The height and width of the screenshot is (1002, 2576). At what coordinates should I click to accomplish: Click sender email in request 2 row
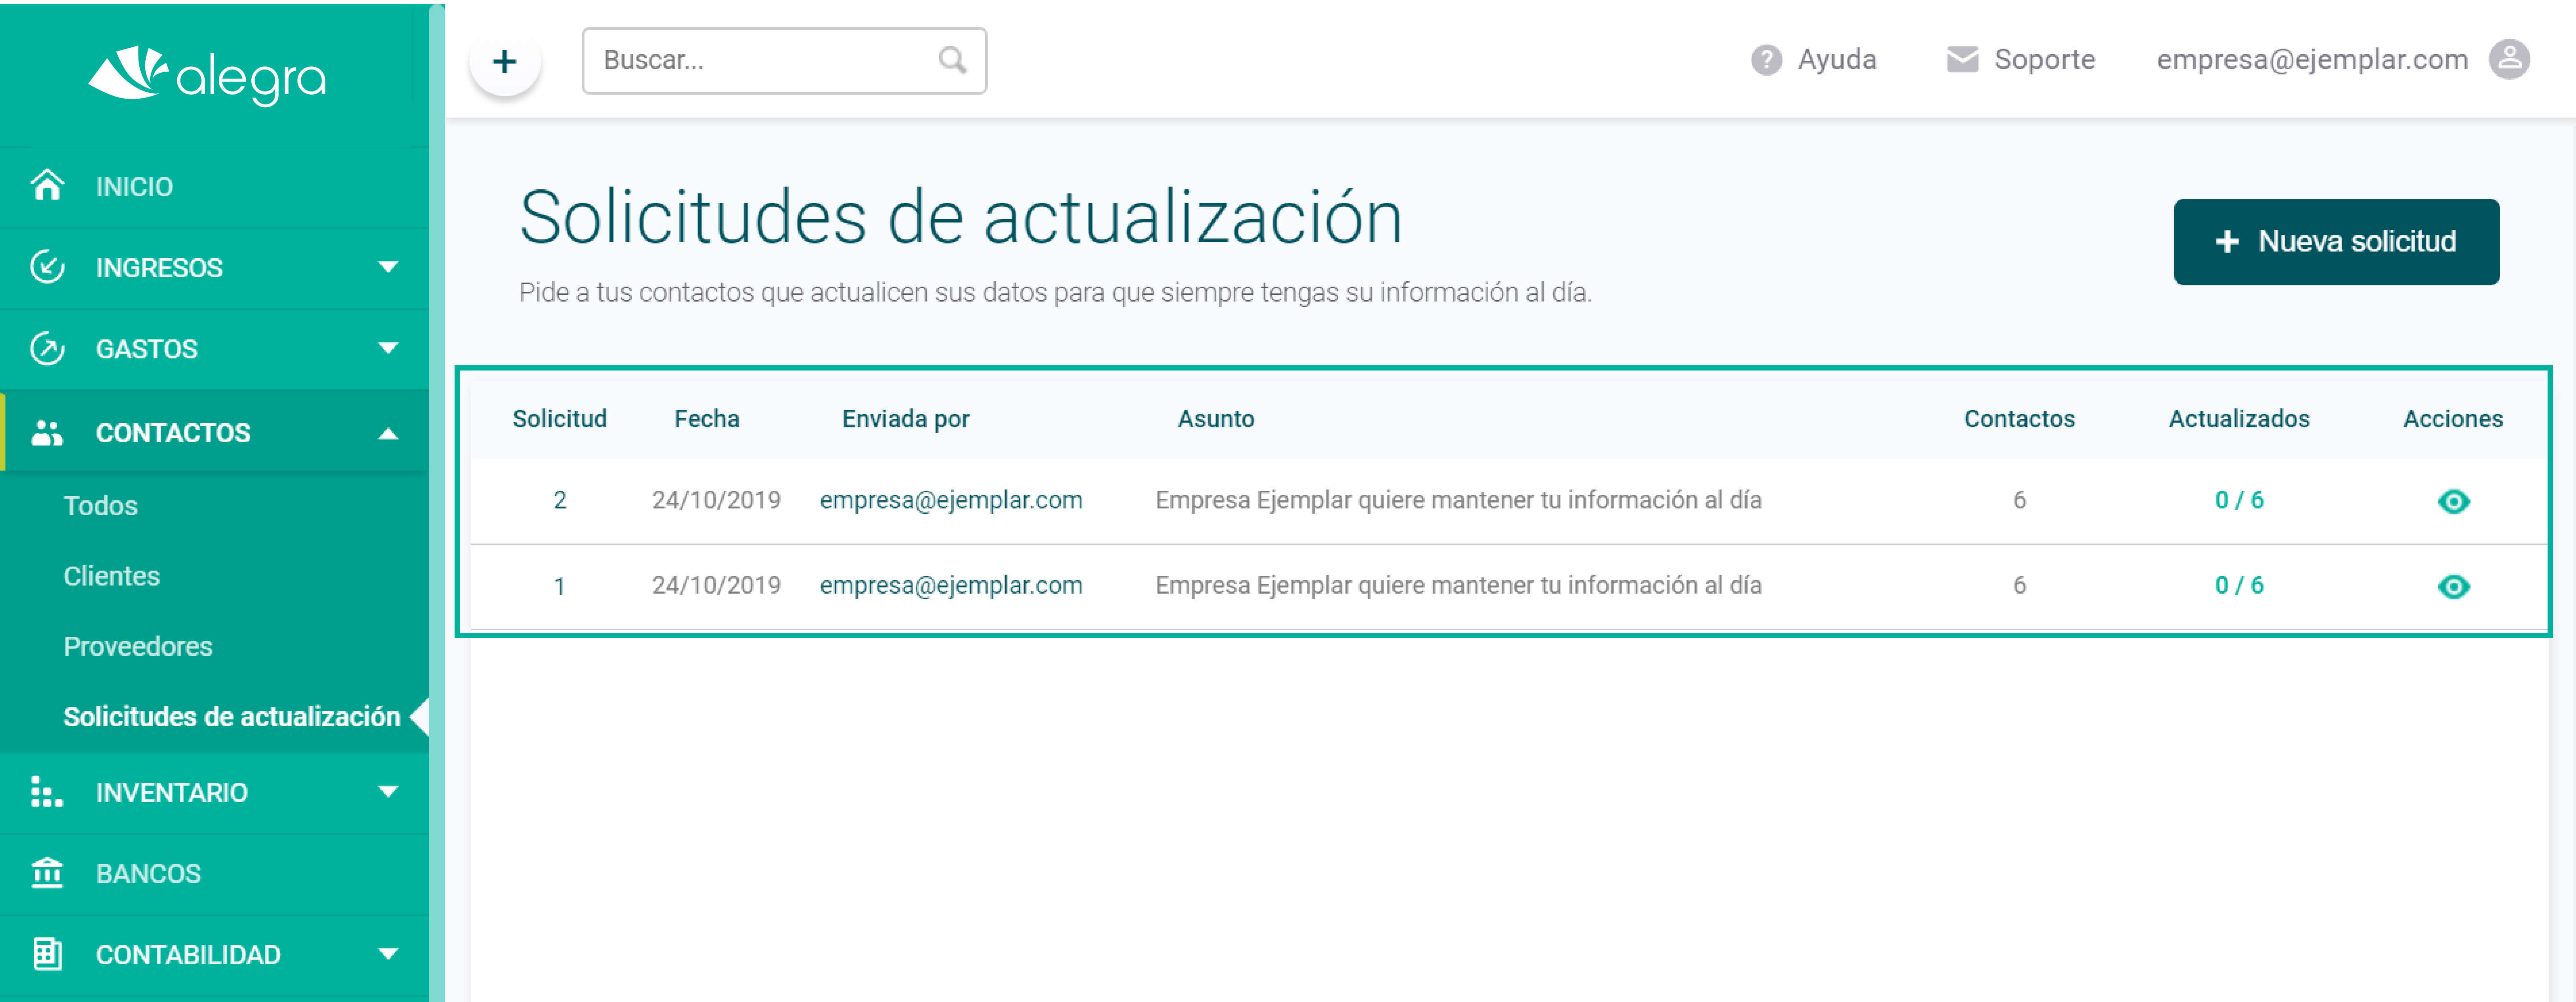tap(951, 500)
